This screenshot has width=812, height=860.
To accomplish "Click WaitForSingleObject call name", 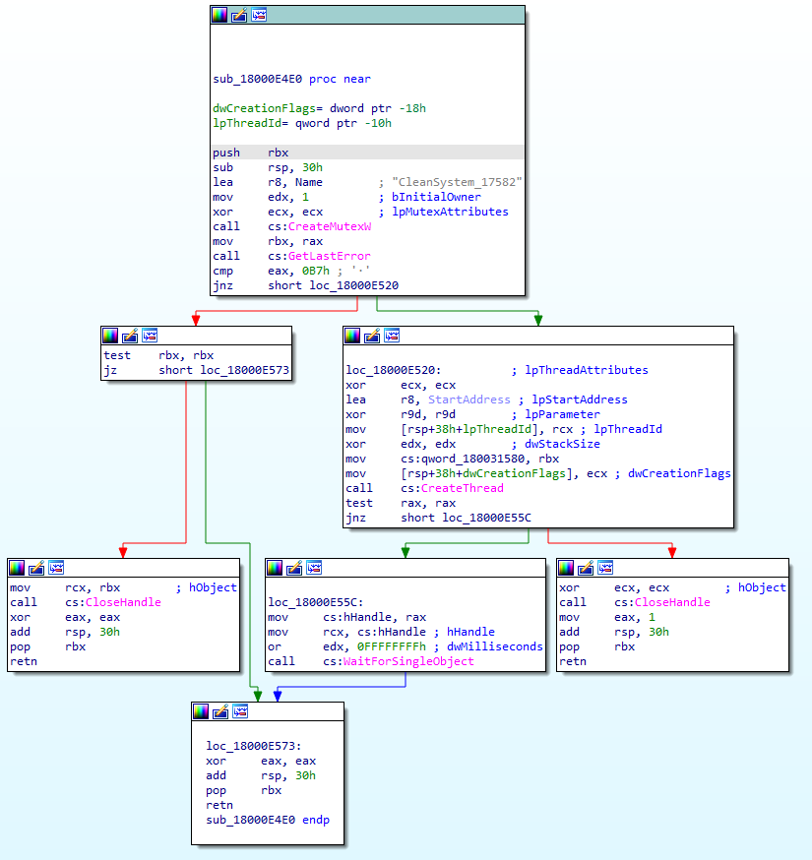I will click(x=408, y=661).
